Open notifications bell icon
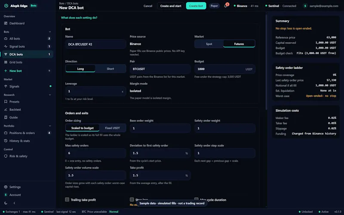 click(225, 6)
